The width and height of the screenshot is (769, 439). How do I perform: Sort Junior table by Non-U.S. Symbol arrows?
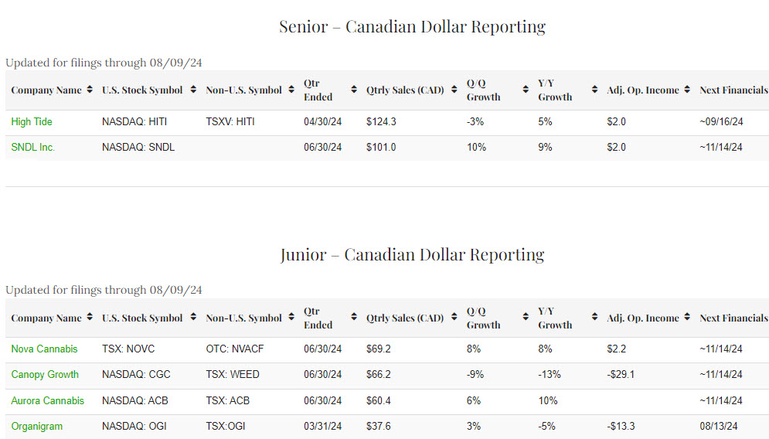pos(292,318)
